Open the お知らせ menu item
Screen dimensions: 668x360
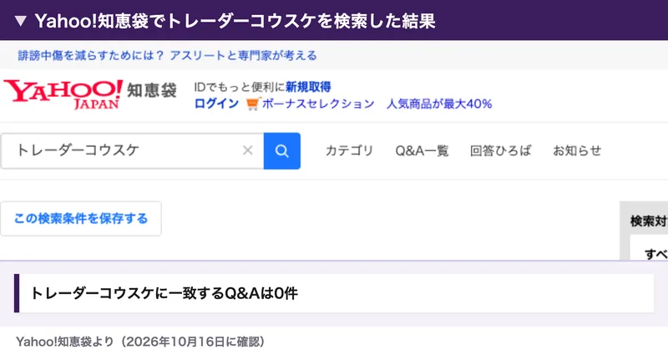point(577,150)
